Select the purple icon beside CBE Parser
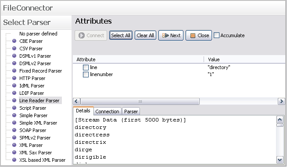287x167 pixels. 14,41
